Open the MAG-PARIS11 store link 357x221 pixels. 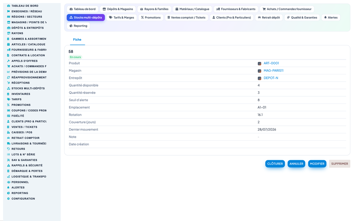(274, 70)
